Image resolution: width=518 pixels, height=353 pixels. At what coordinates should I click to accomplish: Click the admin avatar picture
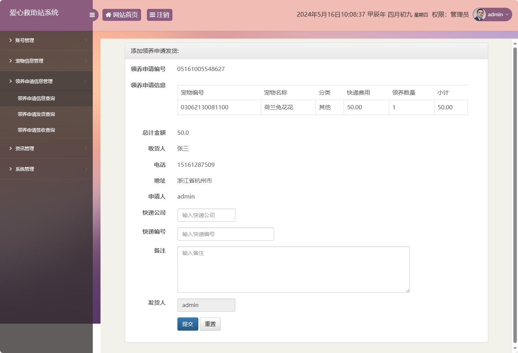479,15
